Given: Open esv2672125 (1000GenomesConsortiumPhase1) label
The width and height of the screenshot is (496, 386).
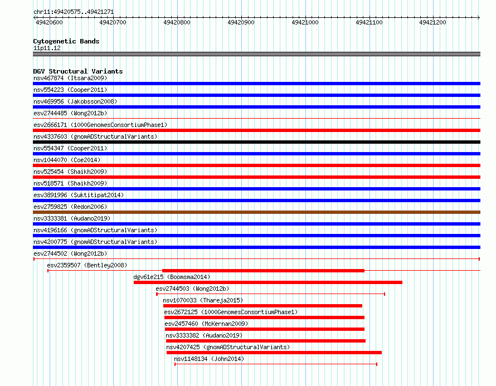Looking at the screenshot, I should [231, 312].
